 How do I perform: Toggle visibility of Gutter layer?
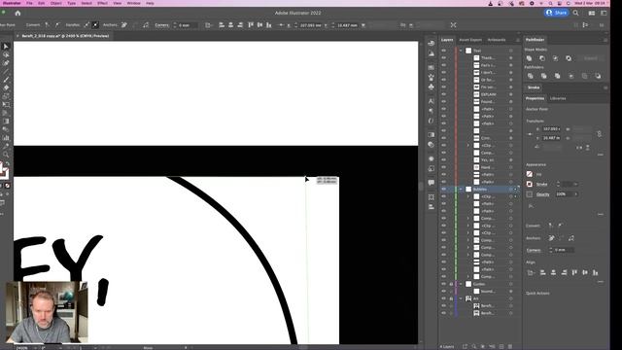point(443,284)
